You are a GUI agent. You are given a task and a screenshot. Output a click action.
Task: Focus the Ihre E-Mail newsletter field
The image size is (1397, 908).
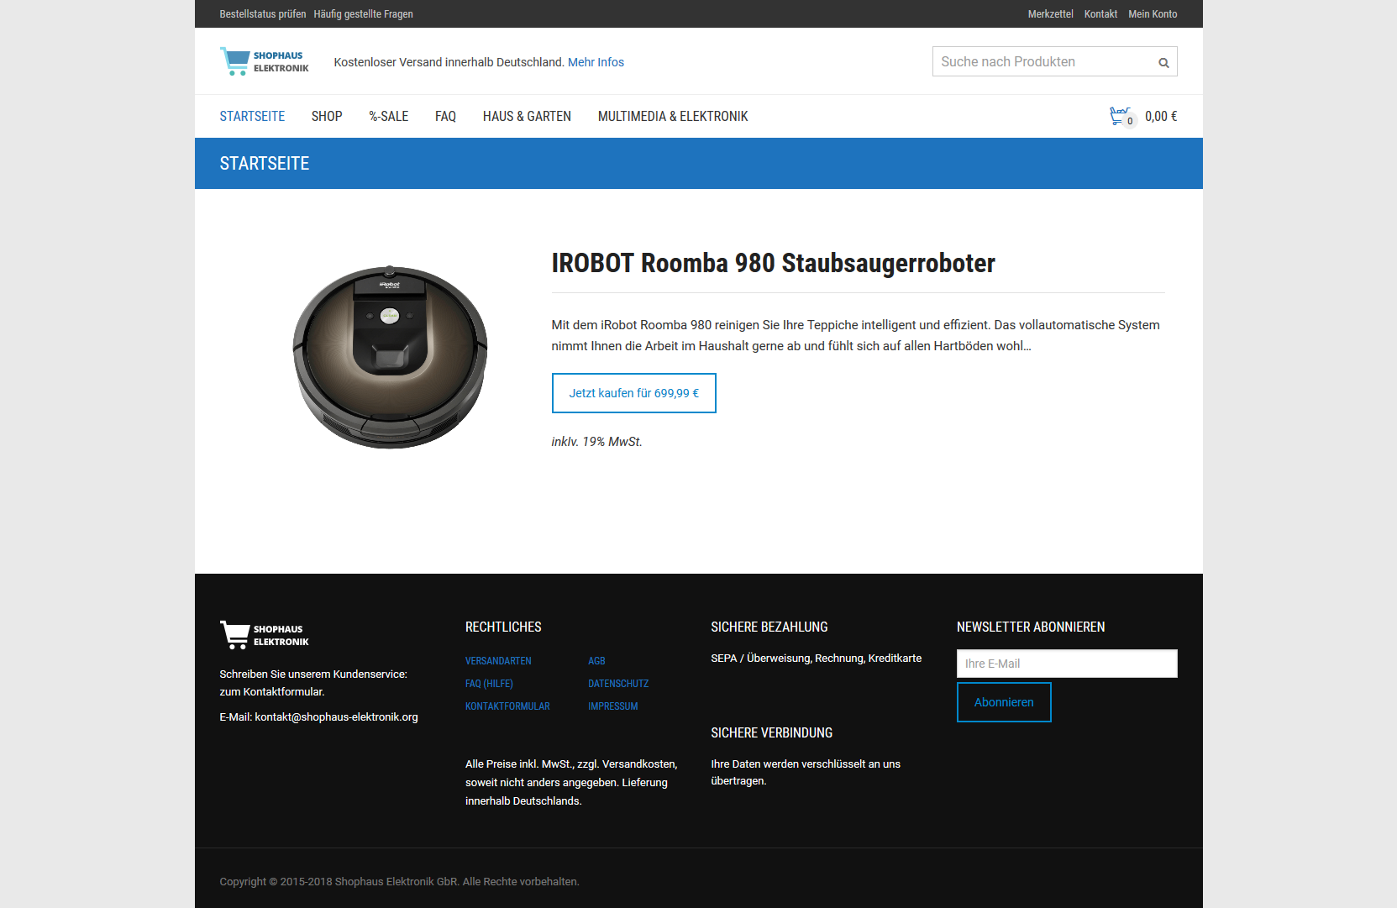point(1067,664)
